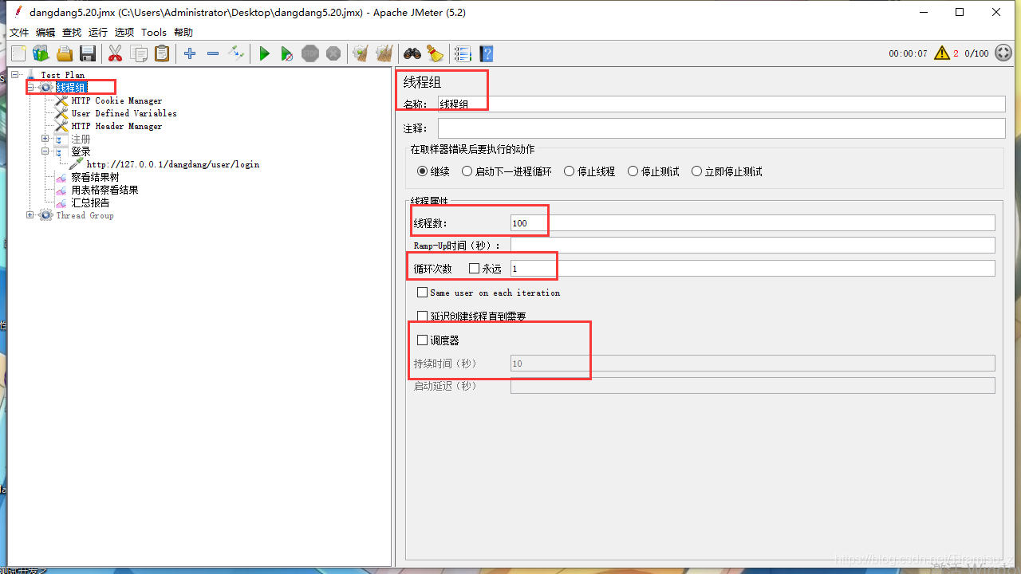1021x574 pixels.
Task: Click the 循环次数 loop count field
Action: pos(753,269)
